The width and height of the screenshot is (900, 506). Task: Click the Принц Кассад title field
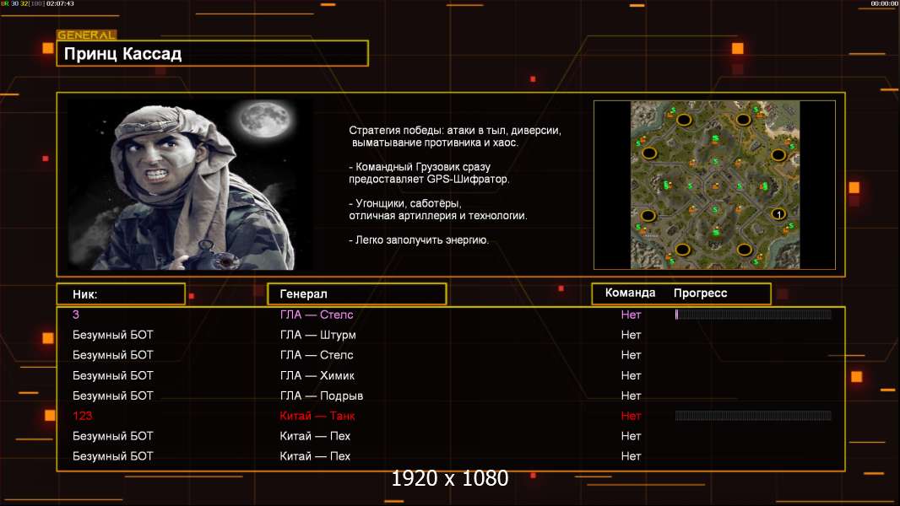coord(212,54)
